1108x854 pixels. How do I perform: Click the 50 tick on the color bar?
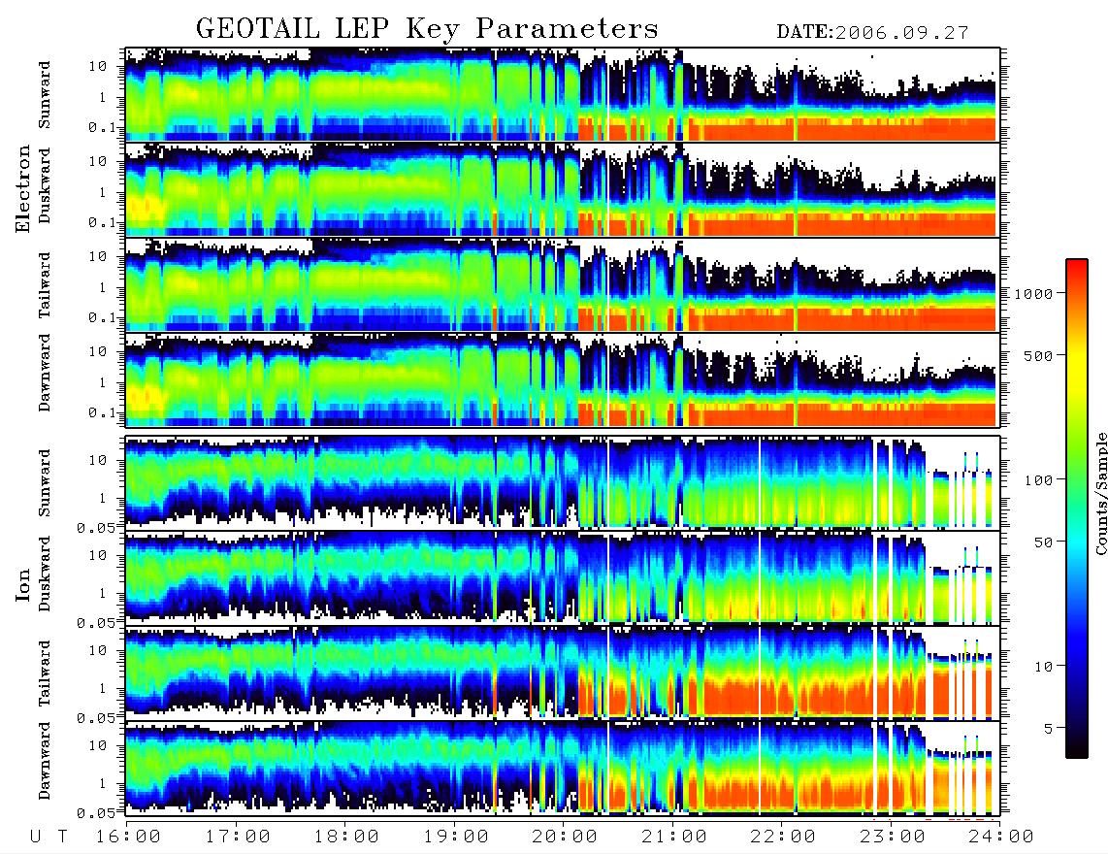tap(1042, 542)
